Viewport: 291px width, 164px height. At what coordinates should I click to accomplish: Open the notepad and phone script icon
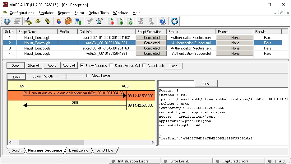pos(28,21)
